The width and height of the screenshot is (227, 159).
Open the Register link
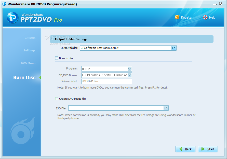[x=186, y=18]
